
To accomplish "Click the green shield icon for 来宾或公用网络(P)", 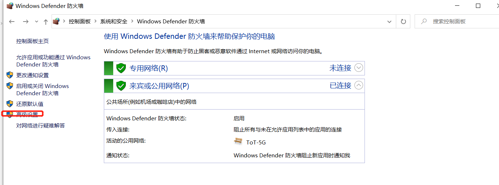I will (121, 86).
